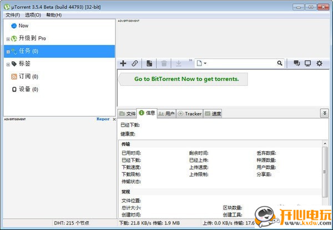Select 设备 (0) devices item
Viewport: 333px width, 230px height.
pos(59,89)
